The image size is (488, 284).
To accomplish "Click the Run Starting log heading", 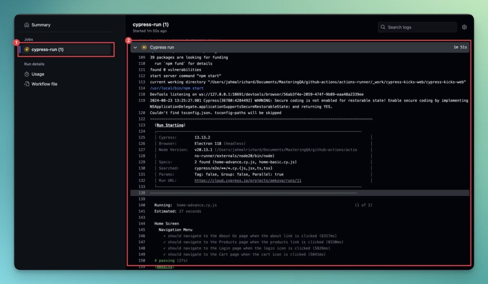I will [170, 125].
